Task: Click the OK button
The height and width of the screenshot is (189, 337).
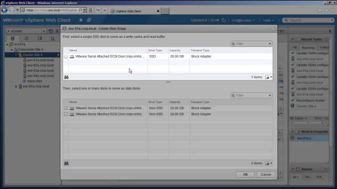Action: point(245,175)
